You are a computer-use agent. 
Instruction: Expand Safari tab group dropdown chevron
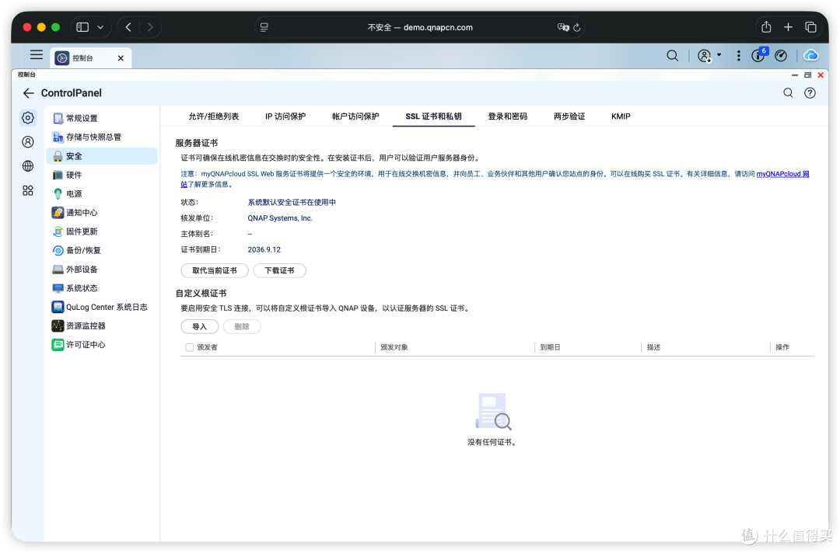pyautogui.click(x=100, y=27)
